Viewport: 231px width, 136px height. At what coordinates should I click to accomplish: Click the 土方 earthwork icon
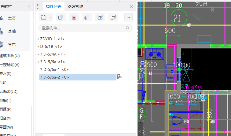[1, 18]
